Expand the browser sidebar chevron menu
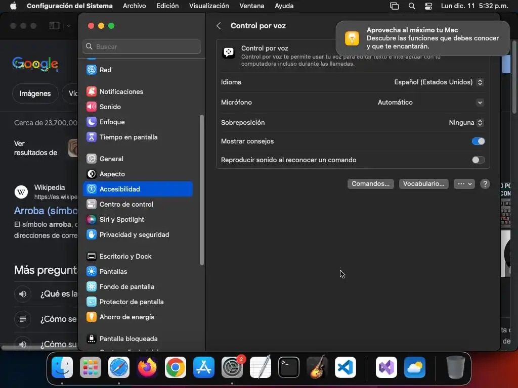This screenshot has height=388, width=518. pos(68,26)
